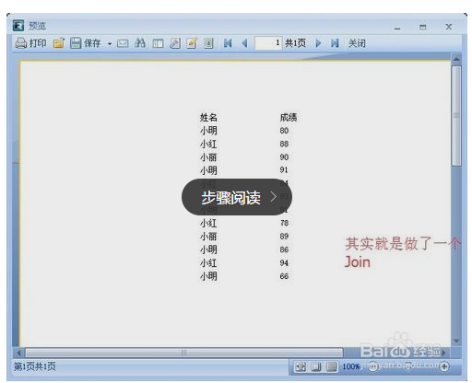The width and height of the screenshot is (472, 383).
Task: Click the zoom in plus button
Action: pyautogui.click(x=444, y=366)
